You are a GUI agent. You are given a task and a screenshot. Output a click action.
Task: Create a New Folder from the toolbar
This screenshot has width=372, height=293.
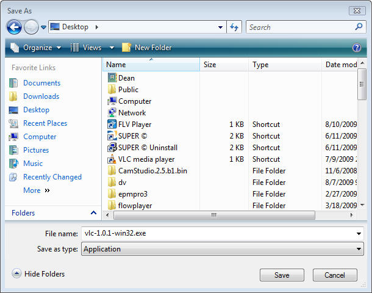coord(146,48)
